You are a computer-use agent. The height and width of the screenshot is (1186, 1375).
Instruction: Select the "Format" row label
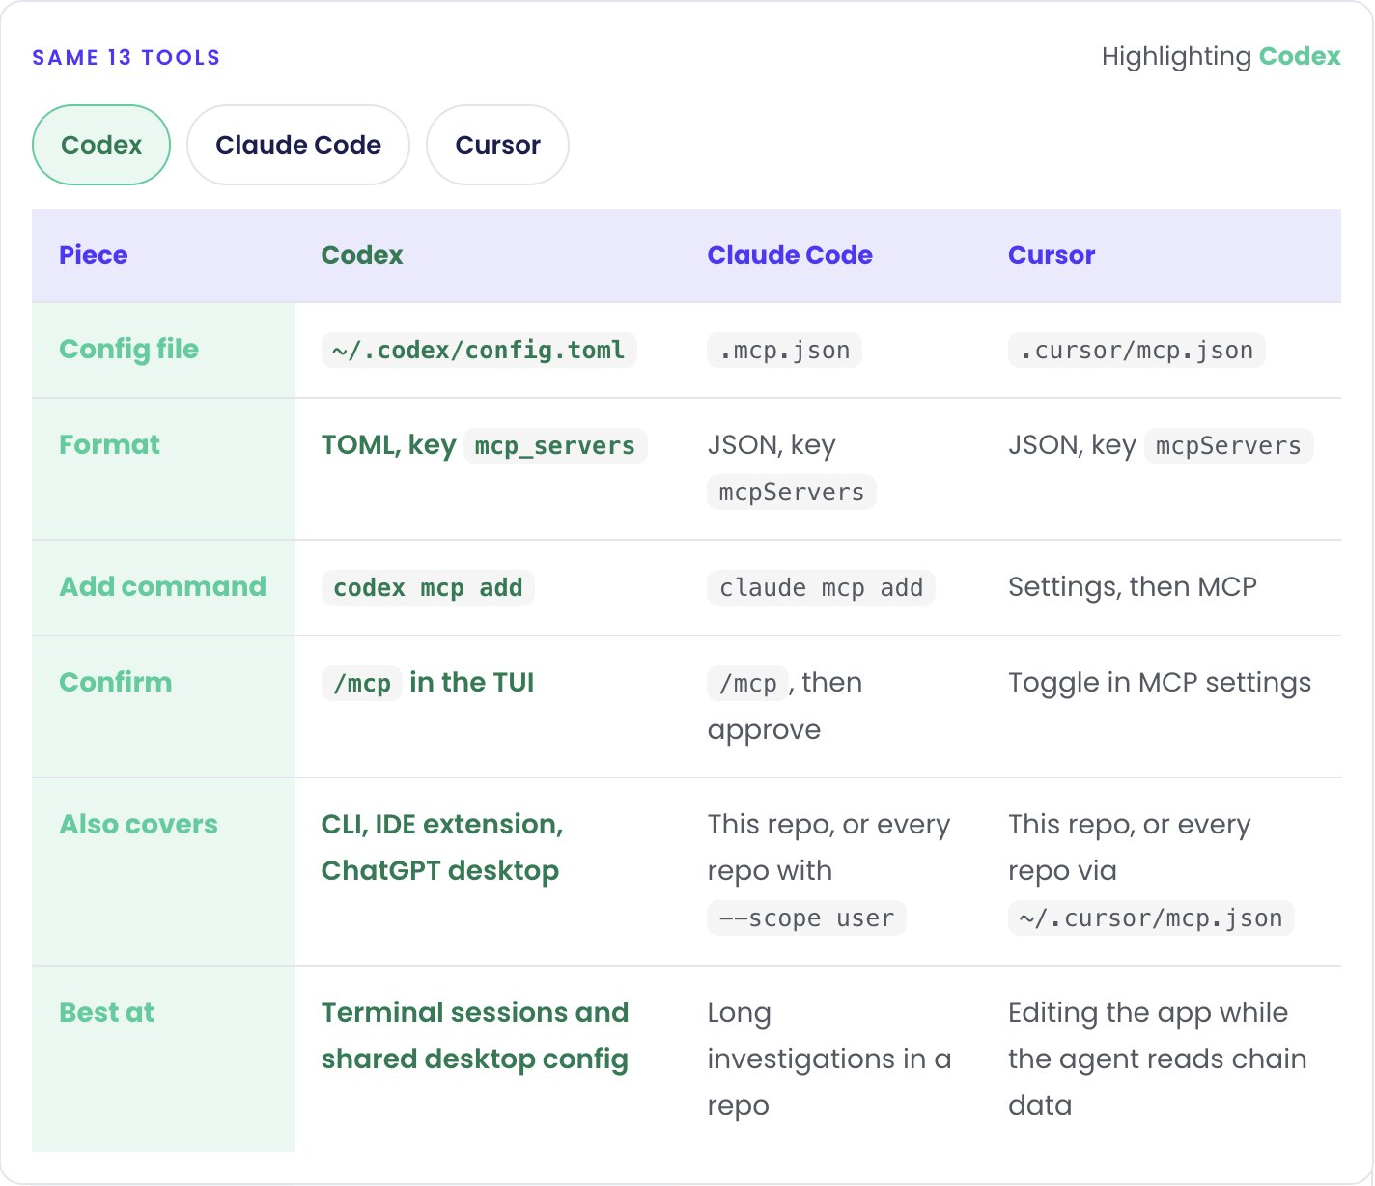pyautogui.click(x=110, y=445)
